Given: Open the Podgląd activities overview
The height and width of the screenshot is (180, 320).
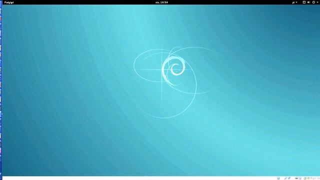Looking at the screenshot, I should pos(9,2).
